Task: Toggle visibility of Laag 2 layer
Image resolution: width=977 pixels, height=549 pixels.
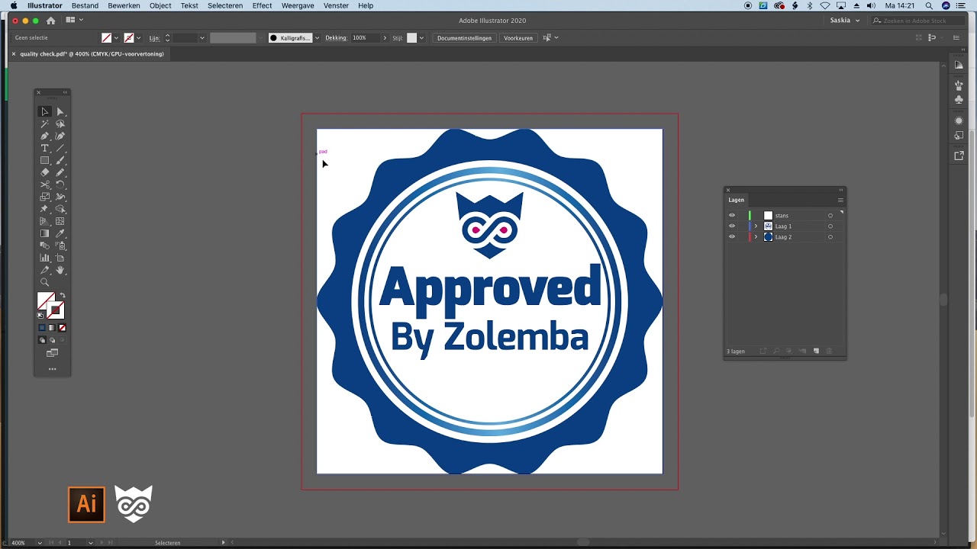Action: tap(732, 237)
